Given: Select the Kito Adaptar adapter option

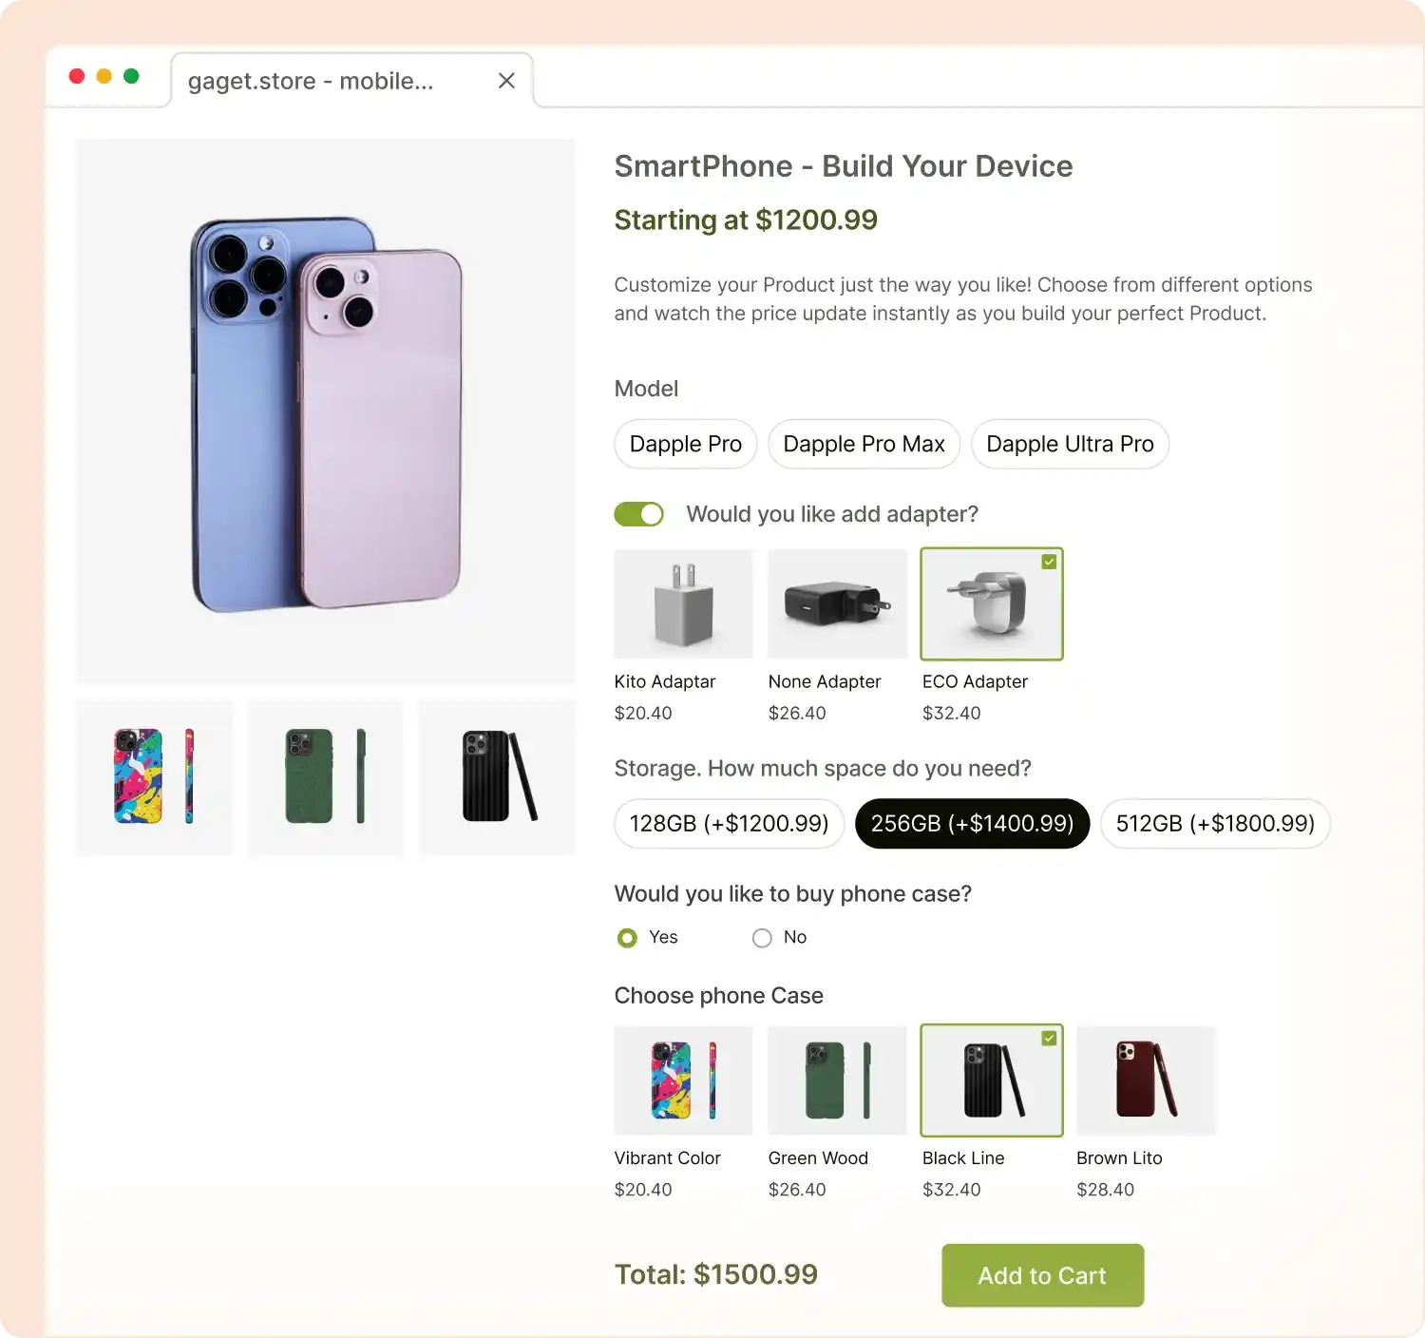Looking at the screenshot, I should (x=683, y=604).
